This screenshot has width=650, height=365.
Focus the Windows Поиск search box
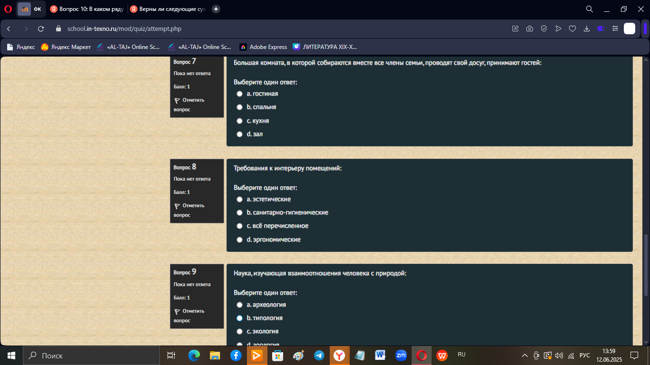(91, 355)
